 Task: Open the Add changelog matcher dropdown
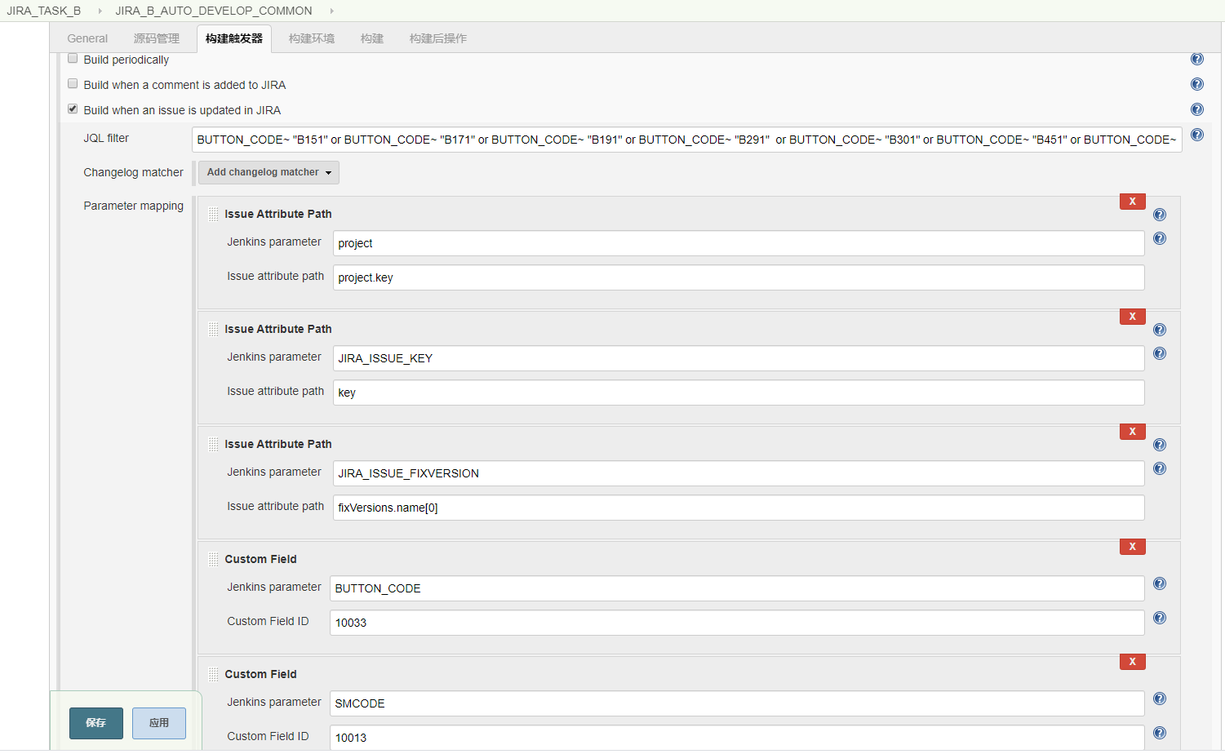pos(269,172)
